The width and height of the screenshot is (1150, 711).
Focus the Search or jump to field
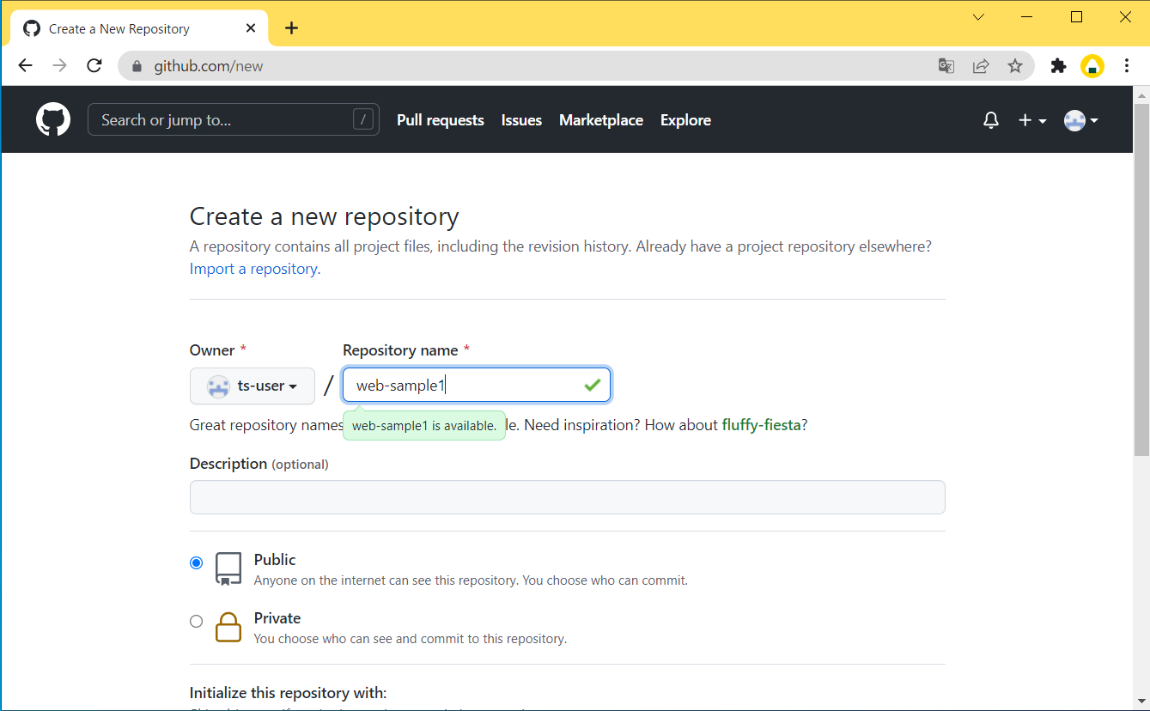[233, 120]
